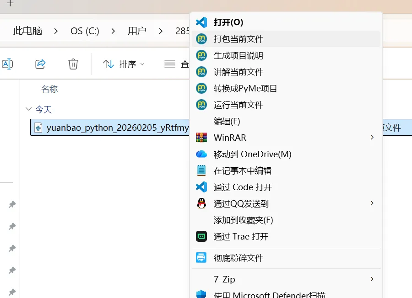Click the PyMe icon beside 运行当前文件

201,105
